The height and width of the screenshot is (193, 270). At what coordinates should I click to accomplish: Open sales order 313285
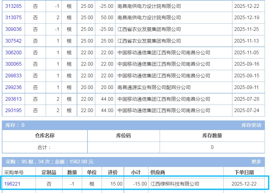pos(14,6)
